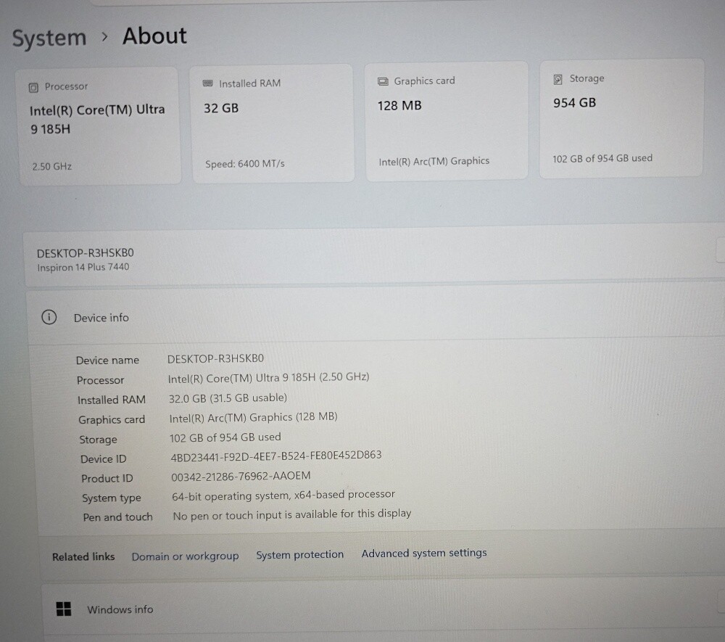The width and height of the screenshot is (725, 642).
Task: Click the DESKTOP-R3HSKB0 header name
Action: pos(85,253)
